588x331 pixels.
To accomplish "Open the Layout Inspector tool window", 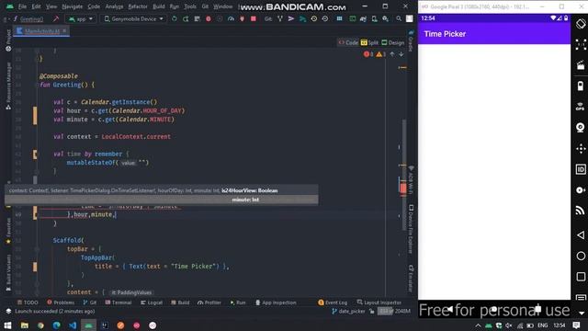I will coord(379,302).
